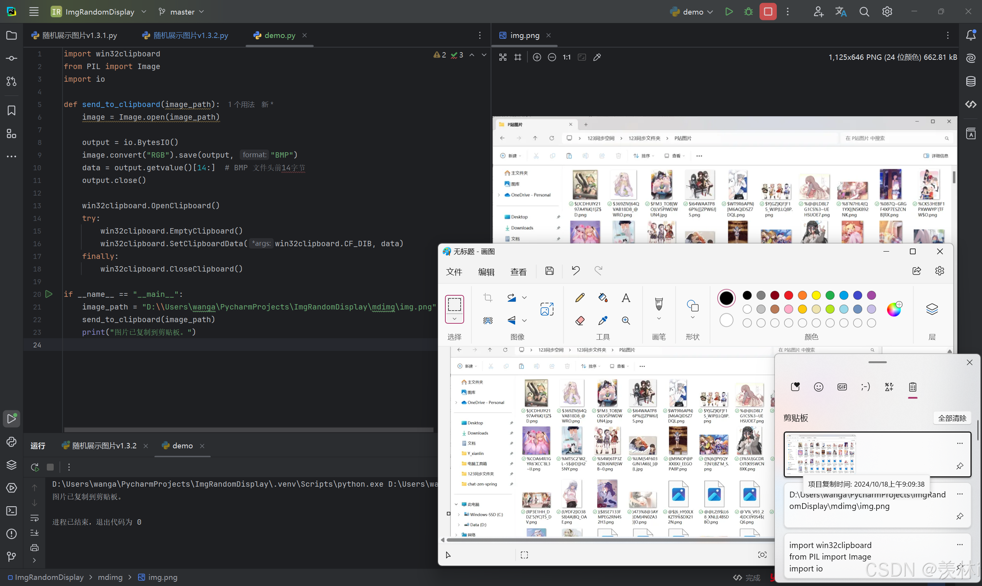The image size is (982, 586).
Task: Pin the copied image clipboard item
Action: coord(959,466)
